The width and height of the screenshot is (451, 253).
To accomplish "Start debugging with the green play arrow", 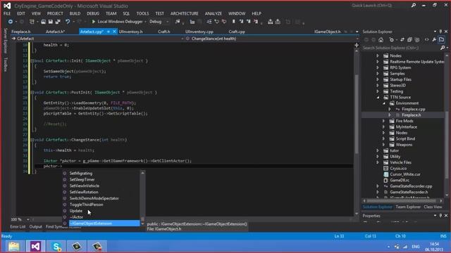I will 93,22.
